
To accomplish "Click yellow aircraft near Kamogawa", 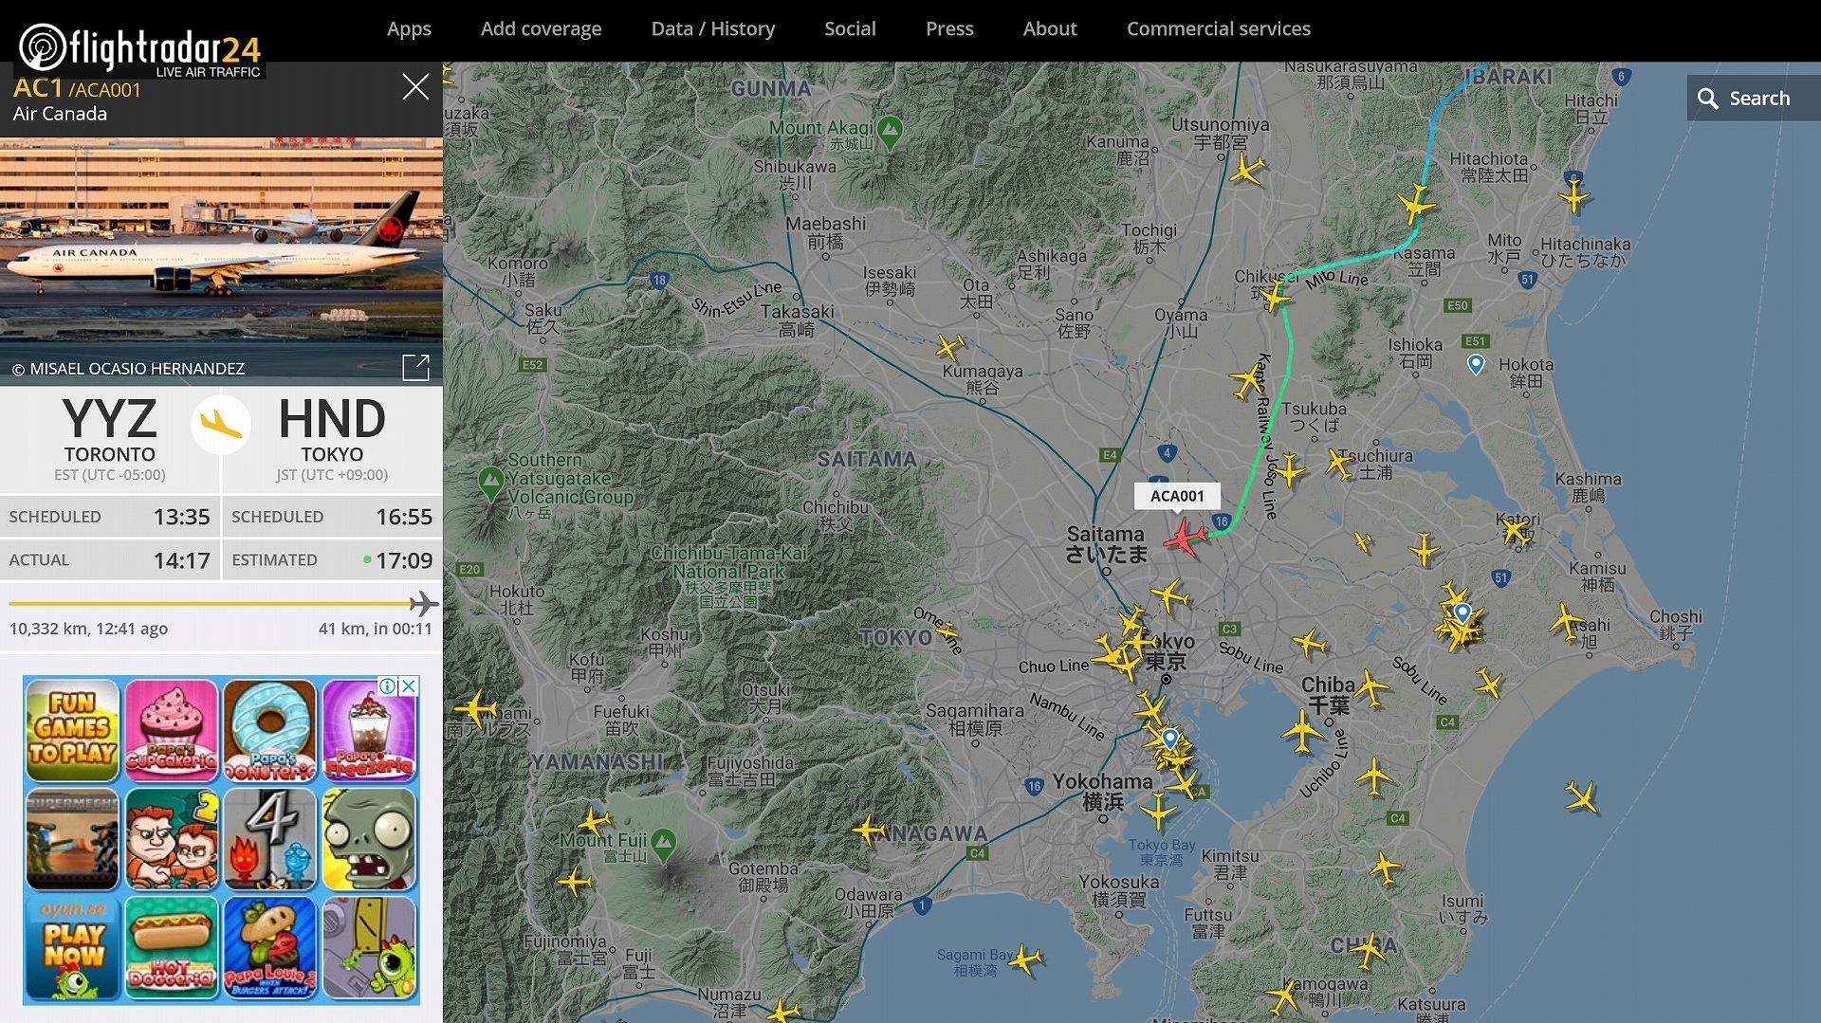I will (x=1282, y=997).
